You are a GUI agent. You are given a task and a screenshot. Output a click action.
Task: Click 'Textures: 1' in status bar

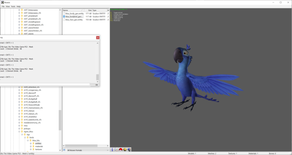click(233, 154)
